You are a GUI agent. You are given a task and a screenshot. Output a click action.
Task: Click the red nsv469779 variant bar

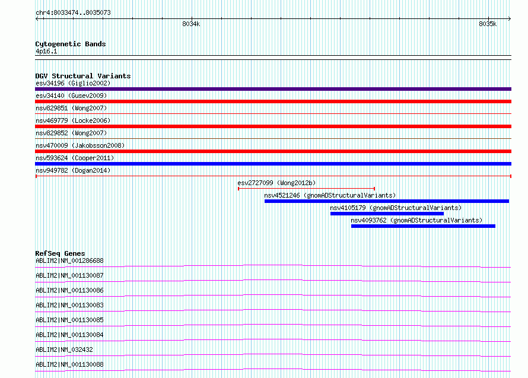point(273,126)
